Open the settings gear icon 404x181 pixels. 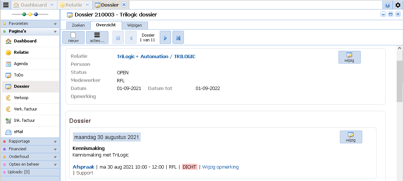398,5
